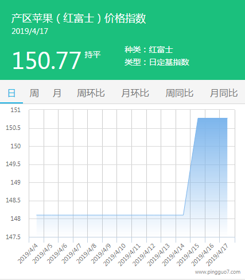Click the title 产区苹果（红富士）价格指数
This screenshot has width=245, height=280.
(79, 18)
